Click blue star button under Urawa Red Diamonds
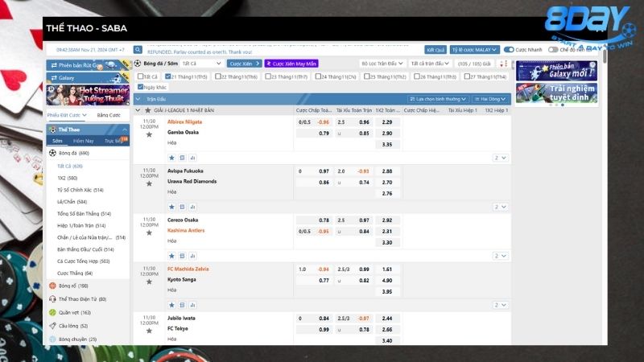644x362 pixels. point(171,207)
